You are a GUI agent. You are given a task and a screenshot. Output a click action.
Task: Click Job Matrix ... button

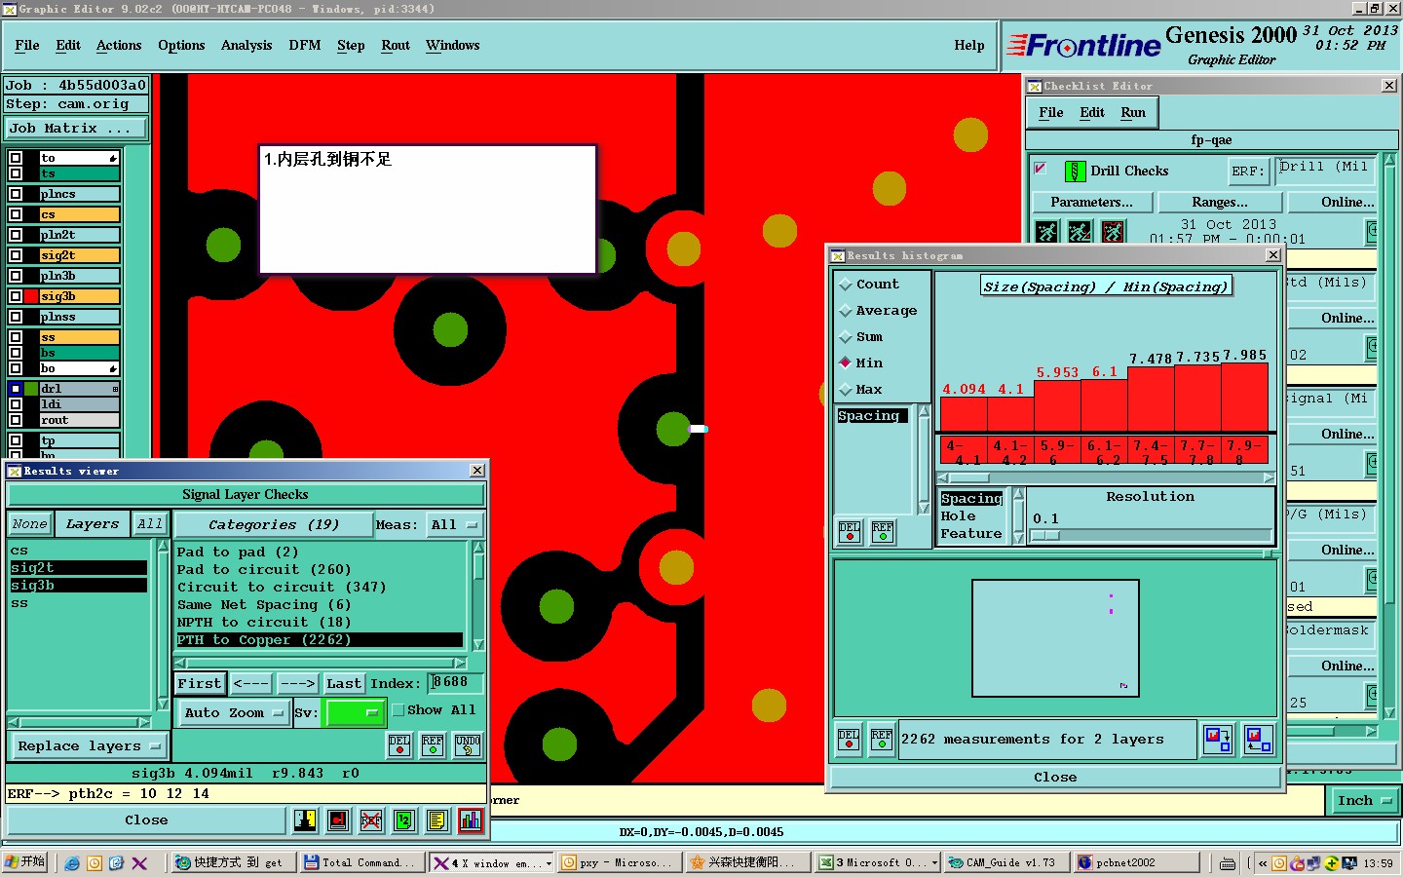click(76, 128)
